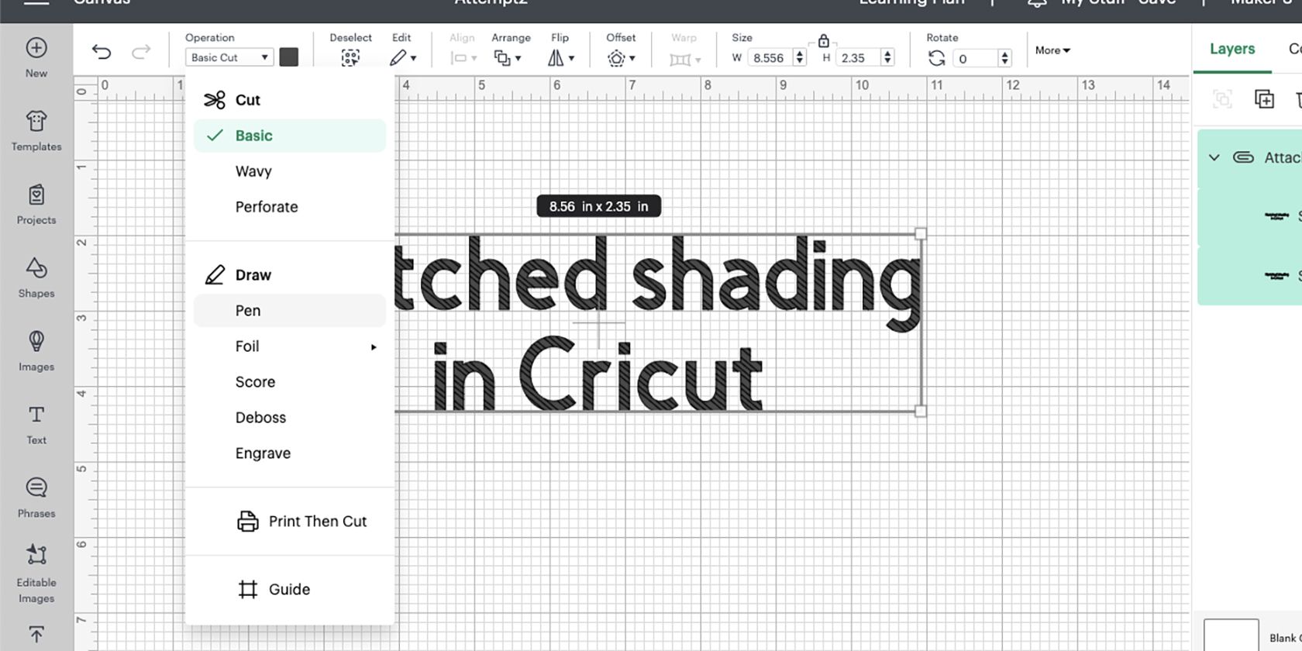Open the More toolbar dropdown
The width and height of the screenshot is (1302, 651).
(x=1052, y=50)
